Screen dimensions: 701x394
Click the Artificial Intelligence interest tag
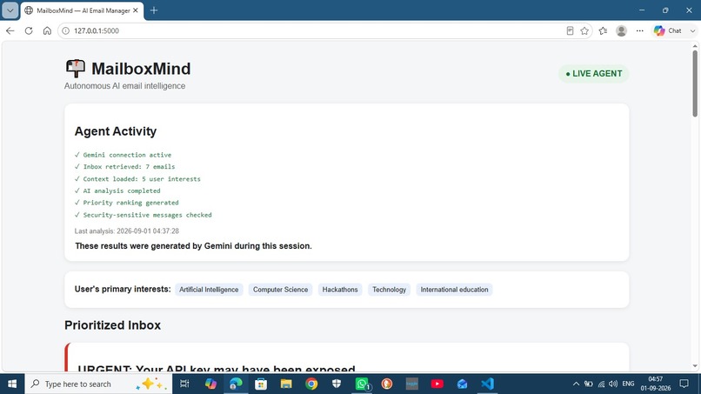(x=209, y=290)
